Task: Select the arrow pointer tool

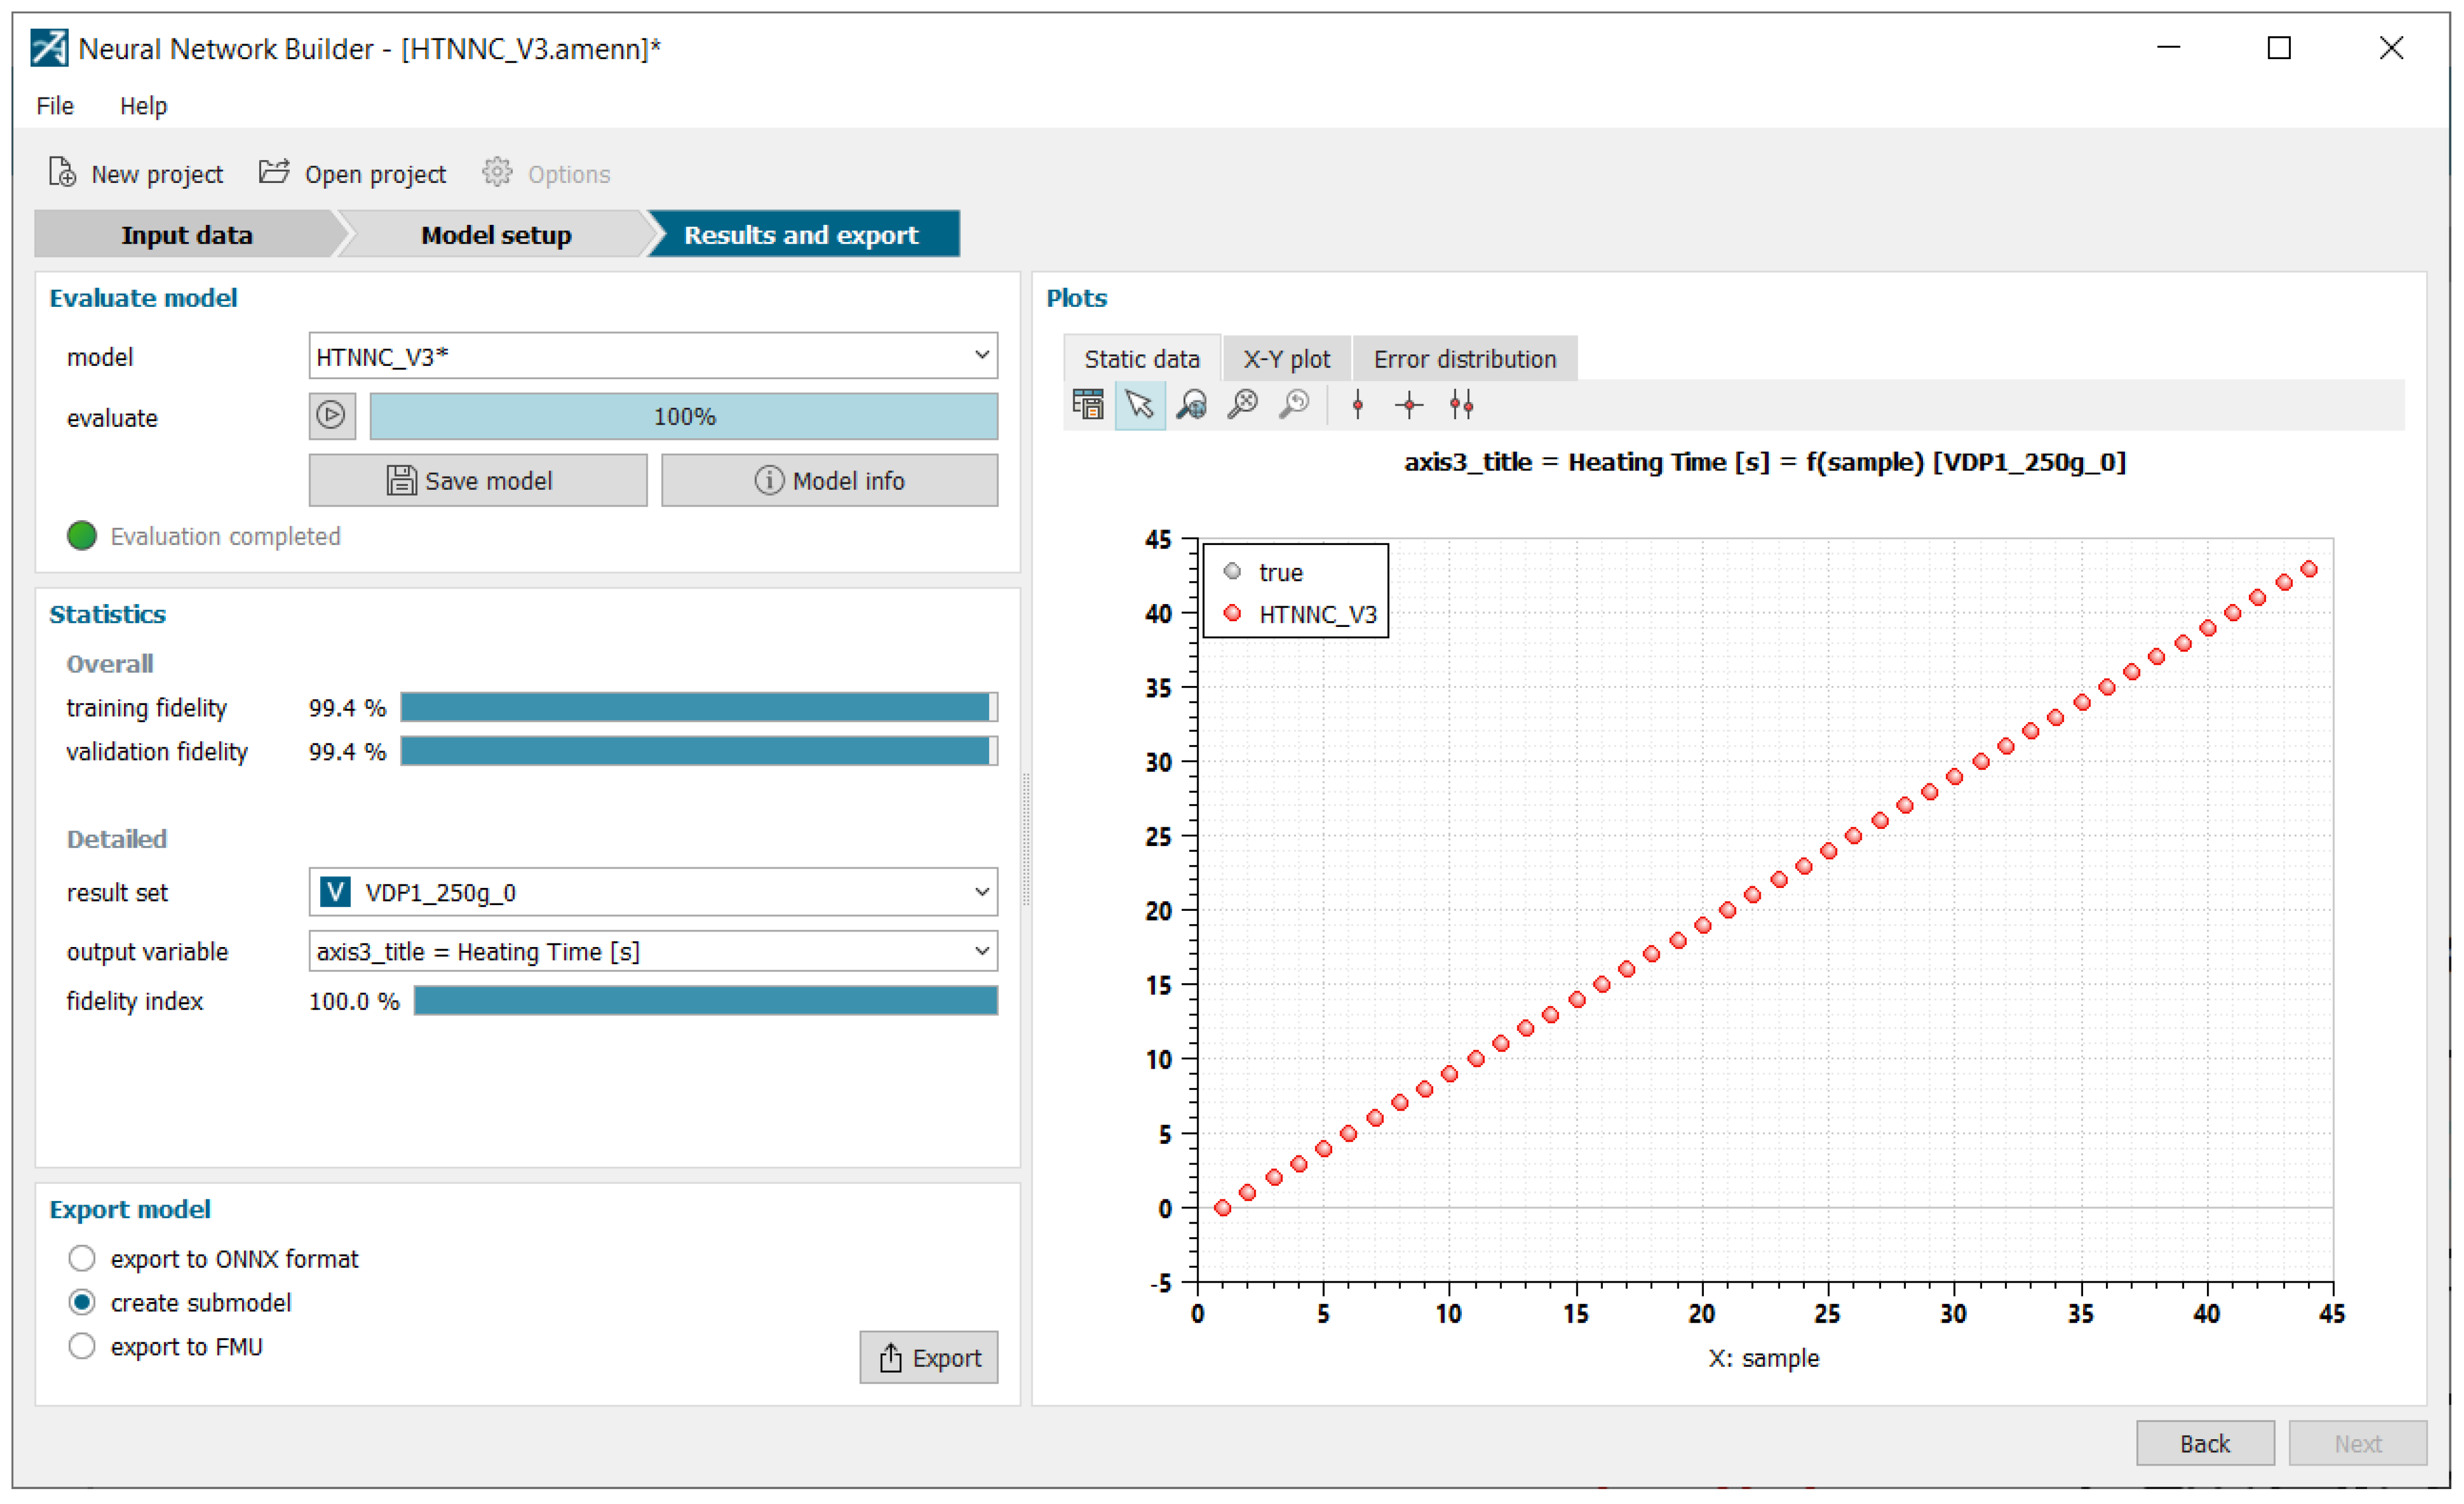Action: click(x=1139, y=405)
